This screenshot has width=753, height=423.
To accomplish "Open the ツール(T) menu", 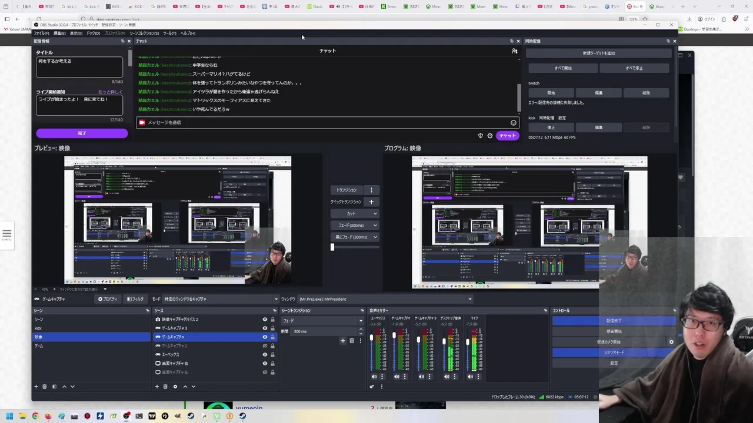I will click(x=169, y=33).
